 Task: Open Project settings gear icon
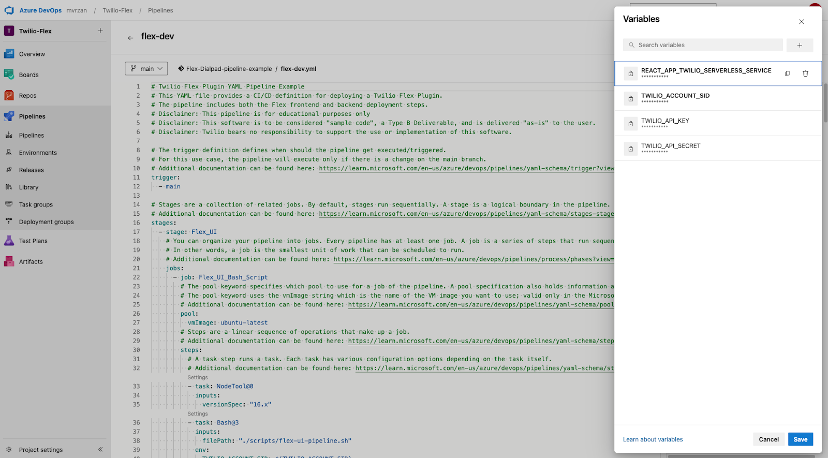click(9, 450)
